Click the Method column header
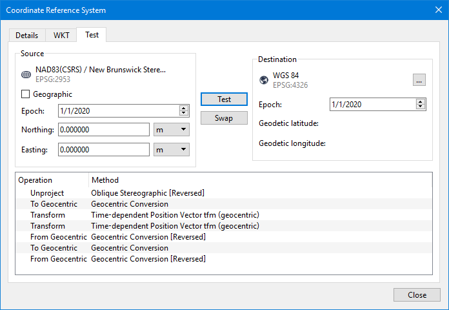The width and height of the screenshot is (449, 310). [x=105, y=180]
